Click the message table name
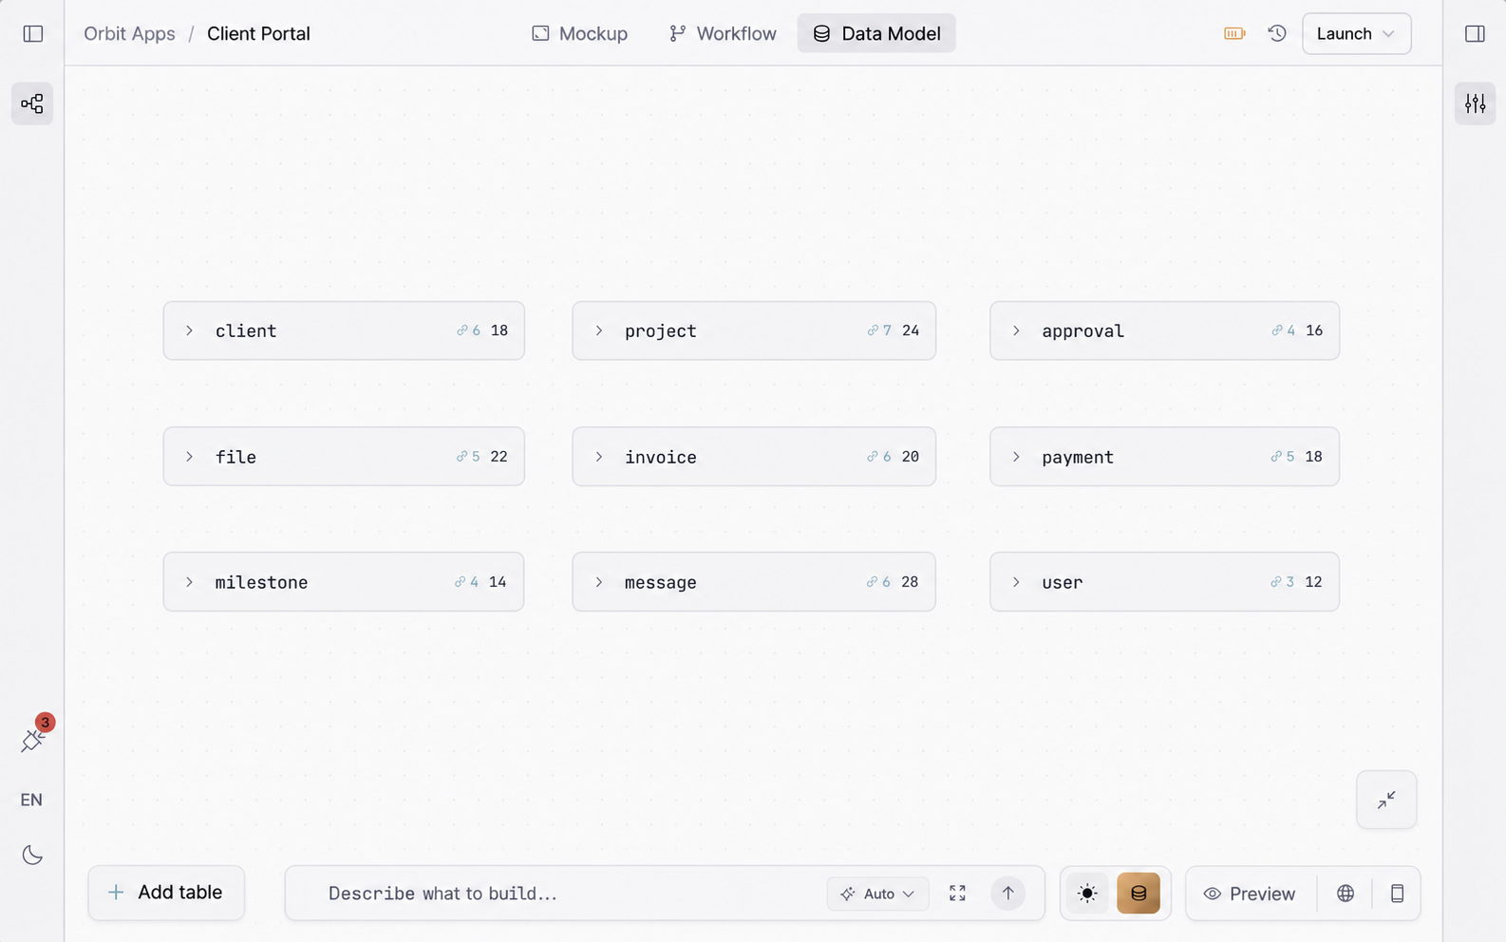This screenshot has height=942, width=1506. coord(661,583)
